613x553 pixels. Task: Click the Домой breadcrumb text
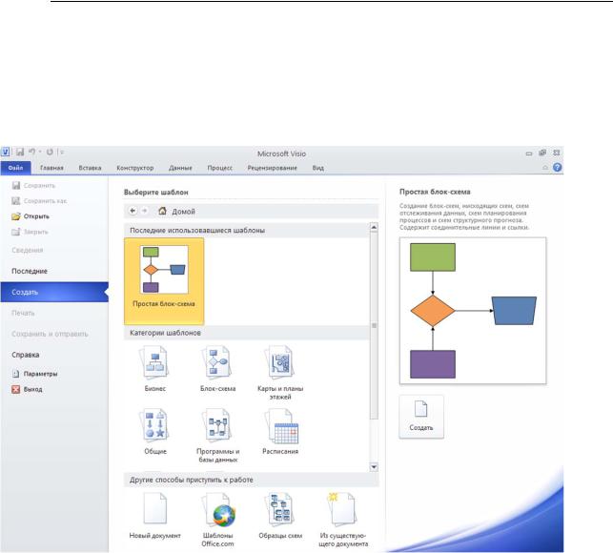(183, 212)
